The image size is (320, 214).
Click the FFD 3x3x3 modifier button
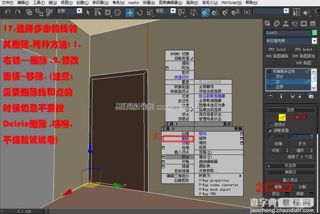click(x=277, y=50)
